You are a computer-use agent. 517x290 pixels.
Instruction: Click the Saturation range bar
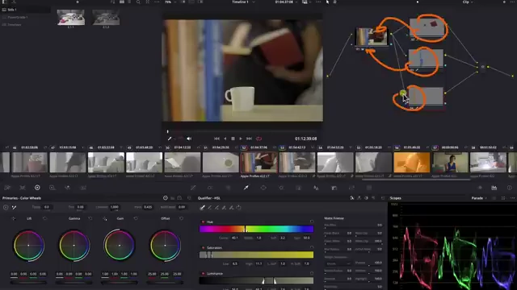[x=257, y=255]
